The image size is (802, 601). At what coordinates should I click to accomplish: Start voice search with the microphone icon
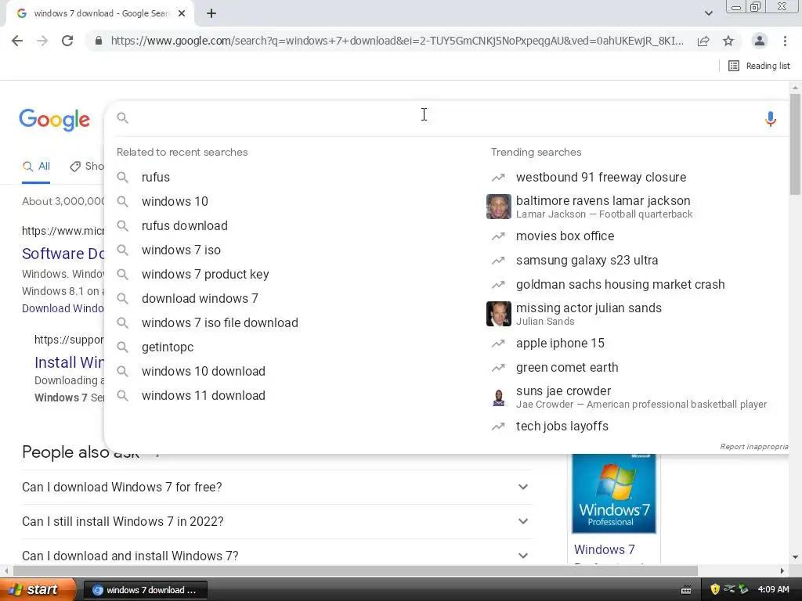pyautogui.click(x=771, y=119)
